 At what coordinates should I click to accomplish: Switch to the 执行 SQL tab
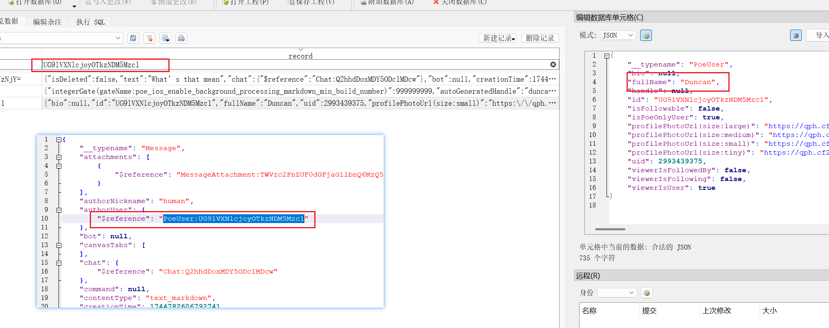pos(91,22)
